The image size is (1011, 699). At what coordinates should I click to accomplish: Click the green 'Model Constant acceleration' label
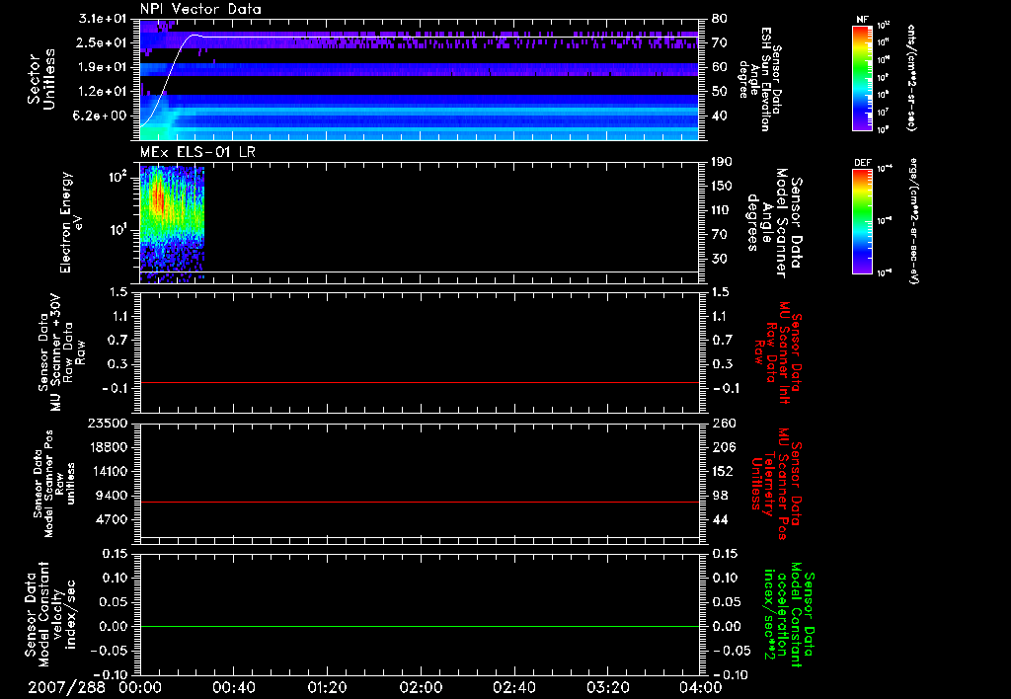pyautogui.click(x=789, y=614)
